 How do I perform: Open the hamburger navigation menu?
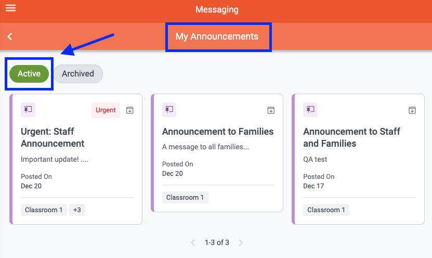click(11, 8)
